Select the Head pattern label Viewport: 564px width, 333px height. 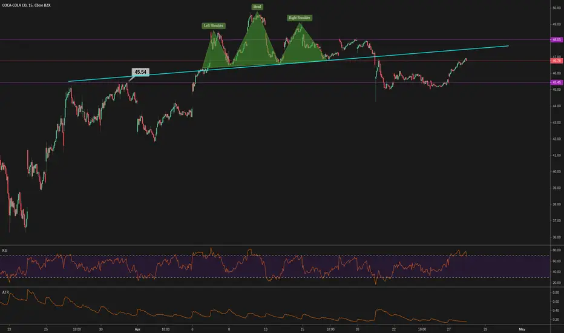(257, 7)
